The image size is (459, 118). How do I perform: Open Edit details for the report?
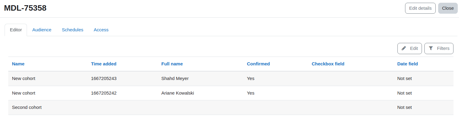click(420, 8)
